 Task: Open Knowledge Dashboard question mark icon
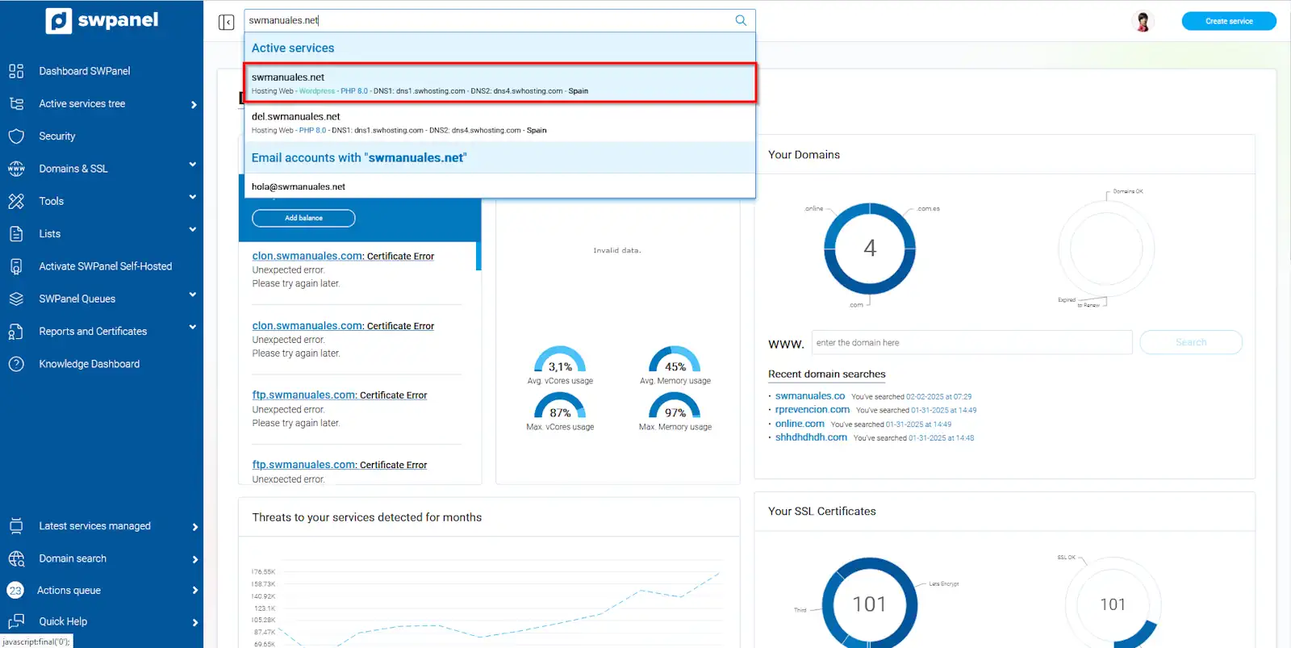point(16,364)
